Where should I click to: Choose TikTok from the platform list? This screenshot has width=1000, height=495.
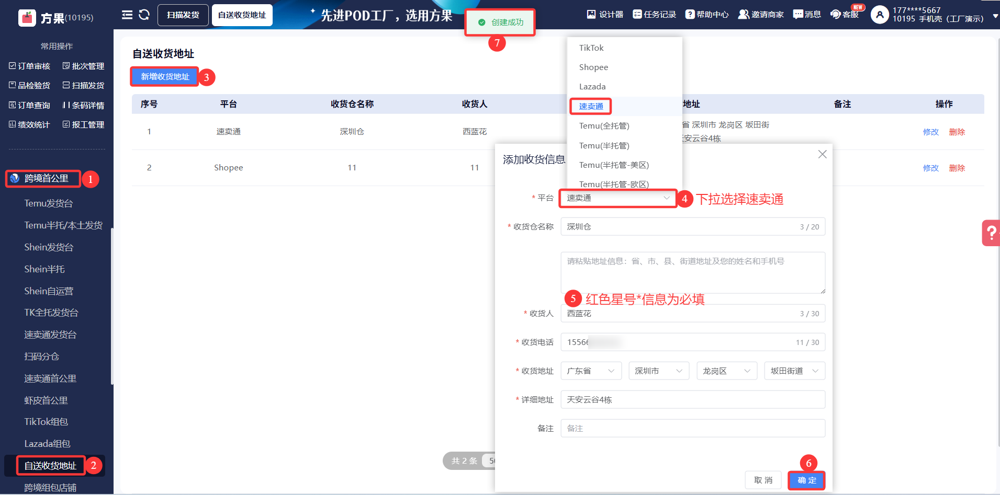(x=624, y=48)
